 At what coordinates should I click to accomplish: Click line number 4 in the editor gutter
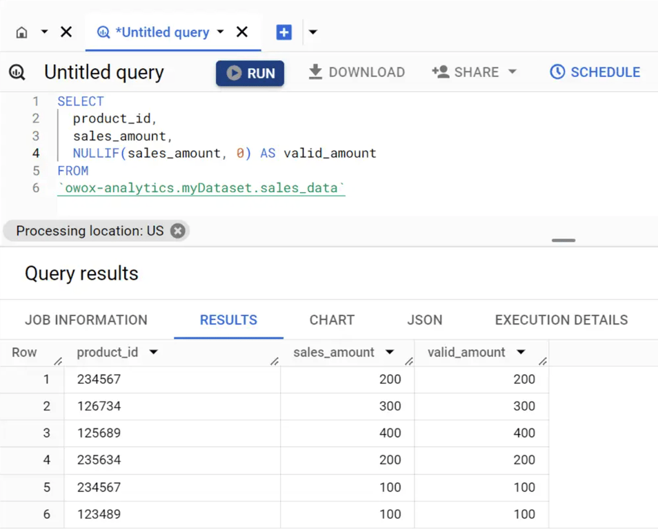36,154
